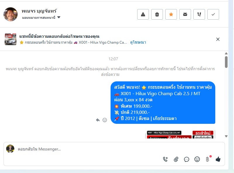Dismiss the ad reply notice banner
234x173 pixels.
point(218,39)
